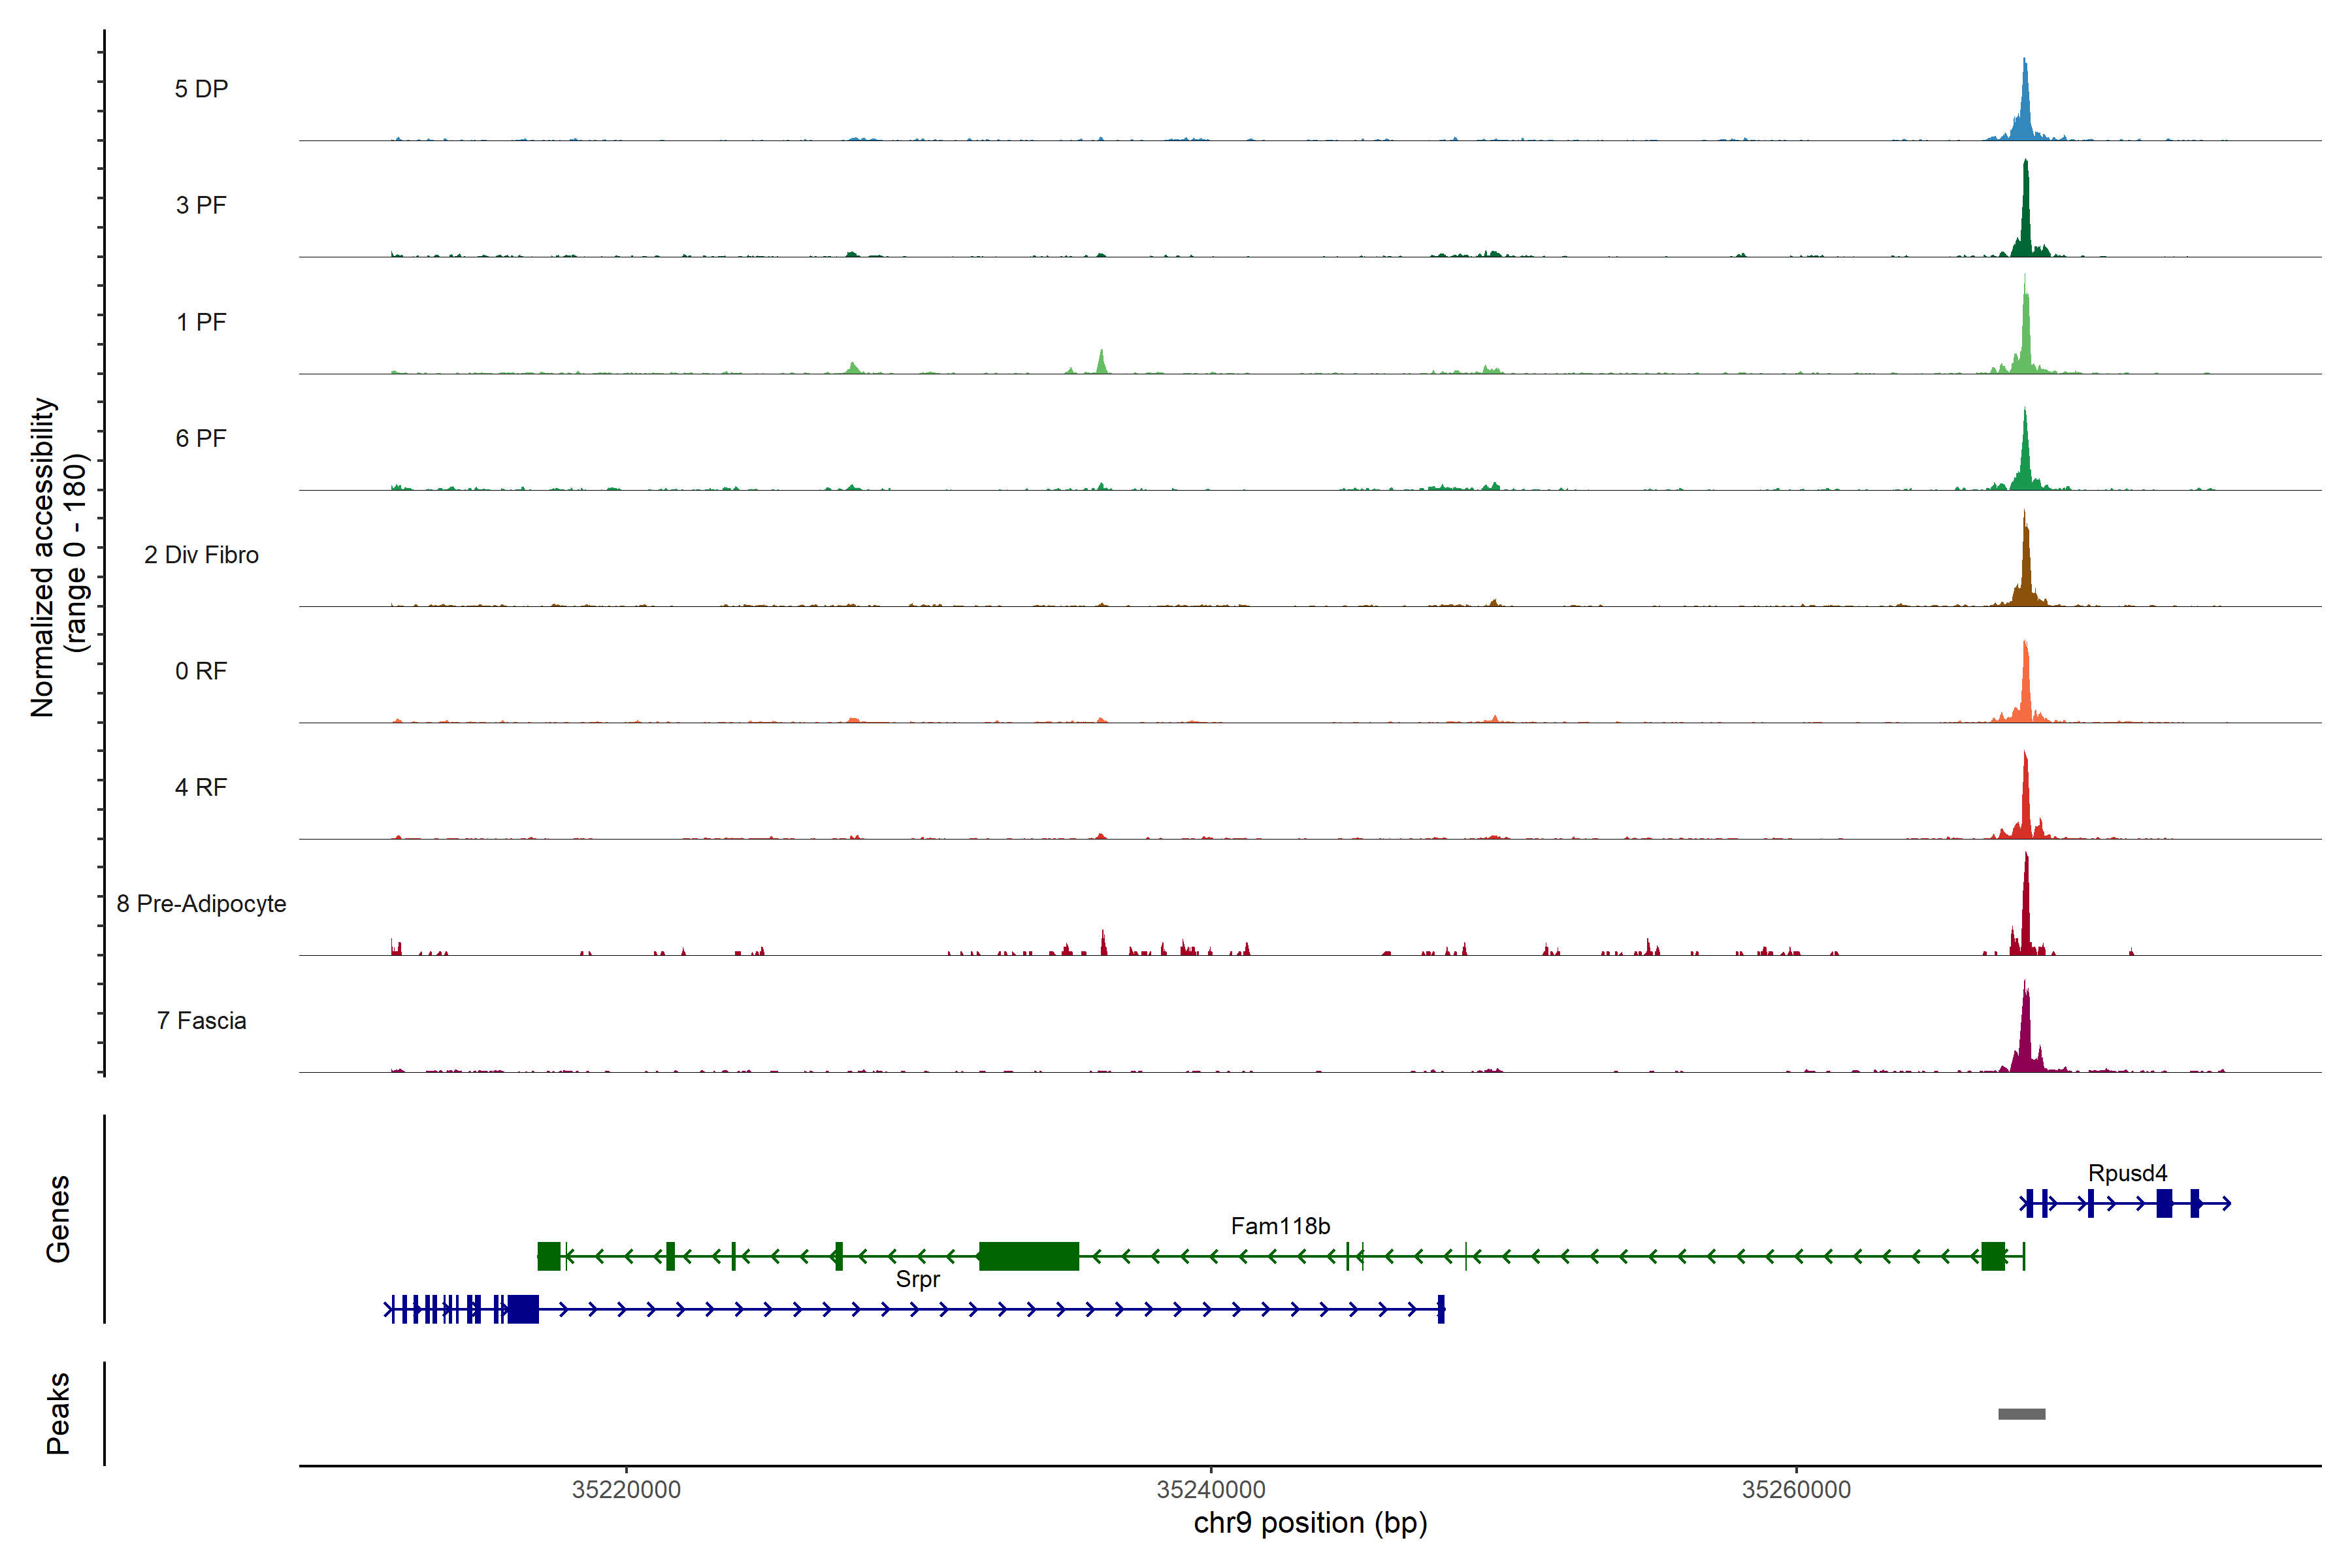Click the 8 Pre-Adipocyte track label

[201, 904]
